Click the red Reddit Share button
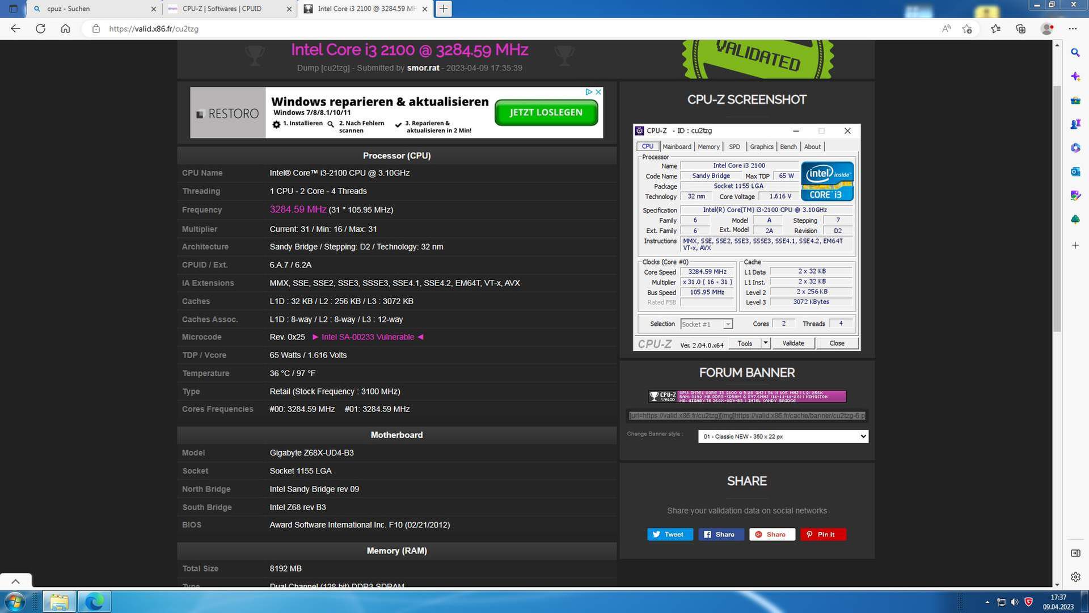The image size is (1089, 613). (772, 534)
